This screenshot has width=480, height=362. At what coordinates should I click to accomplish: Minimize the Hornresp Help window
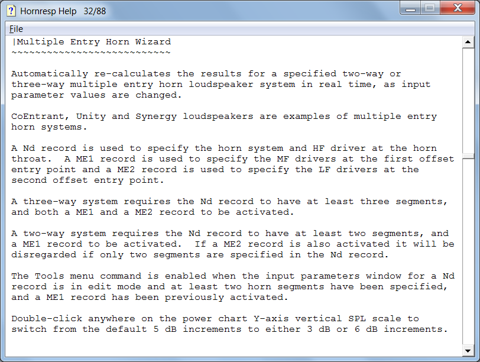410,8
